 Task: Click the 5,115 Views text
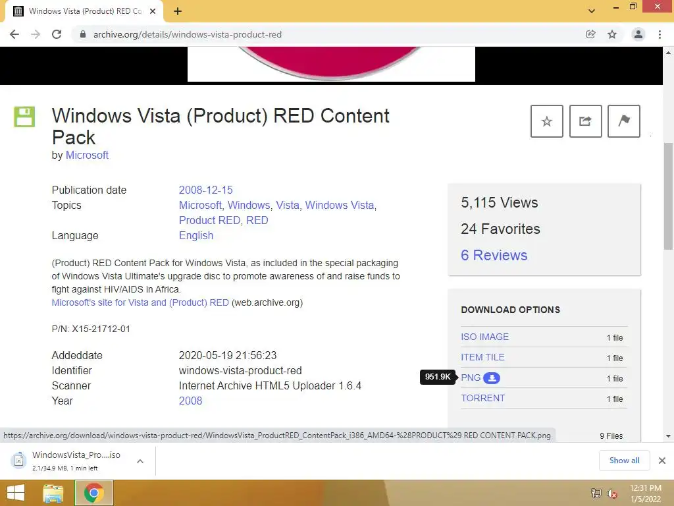499,203
